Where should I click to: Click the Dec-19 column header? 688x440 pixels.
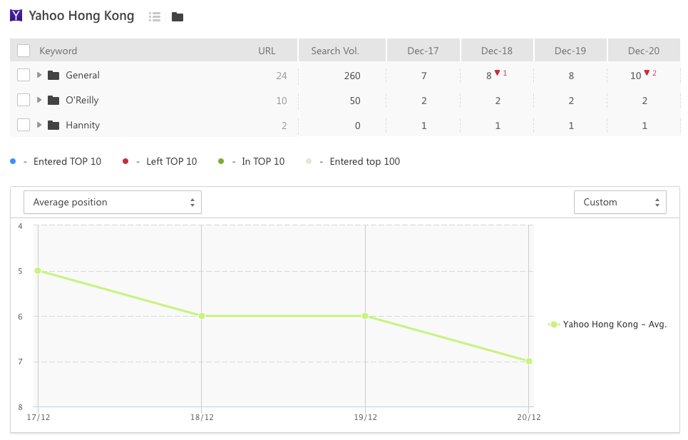(570, 51)
